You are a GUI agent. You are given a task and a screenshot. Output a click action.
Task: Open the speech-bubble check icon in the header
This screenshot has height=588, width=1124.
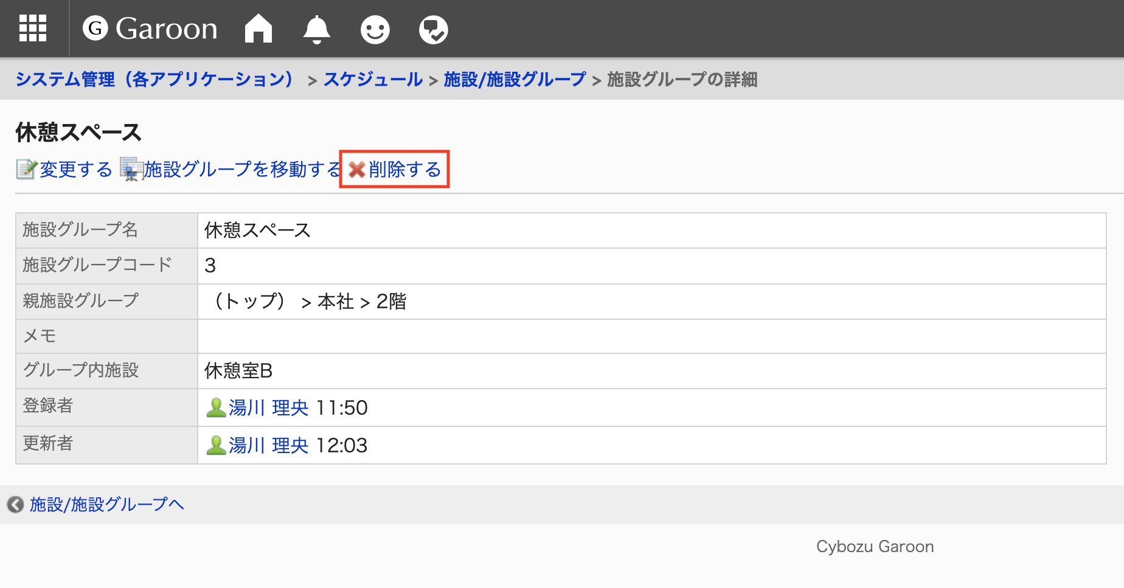[x=433, y=28]
